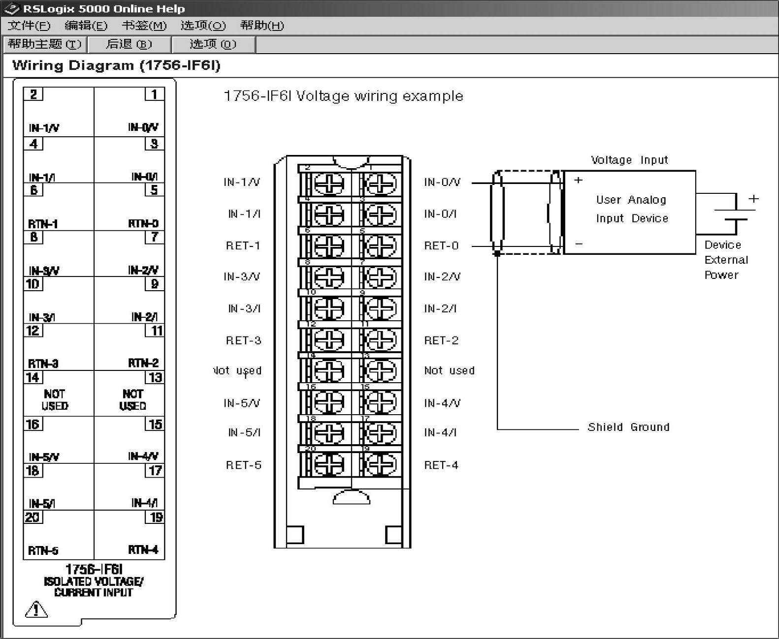
Task: Click "RTN-1" on the label card
Action: pos(43,224)
